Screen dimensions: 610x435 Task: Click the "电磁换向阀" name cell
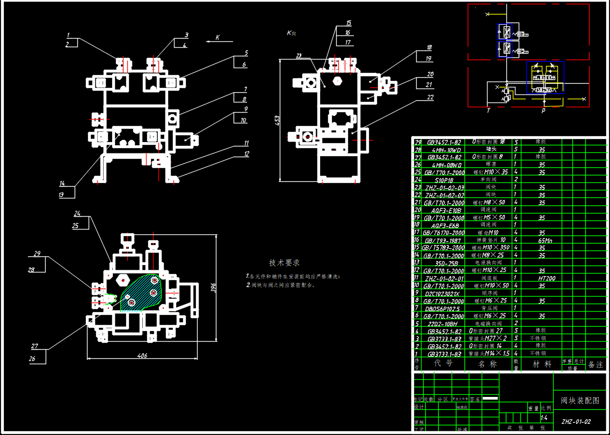tap(488, 324)
